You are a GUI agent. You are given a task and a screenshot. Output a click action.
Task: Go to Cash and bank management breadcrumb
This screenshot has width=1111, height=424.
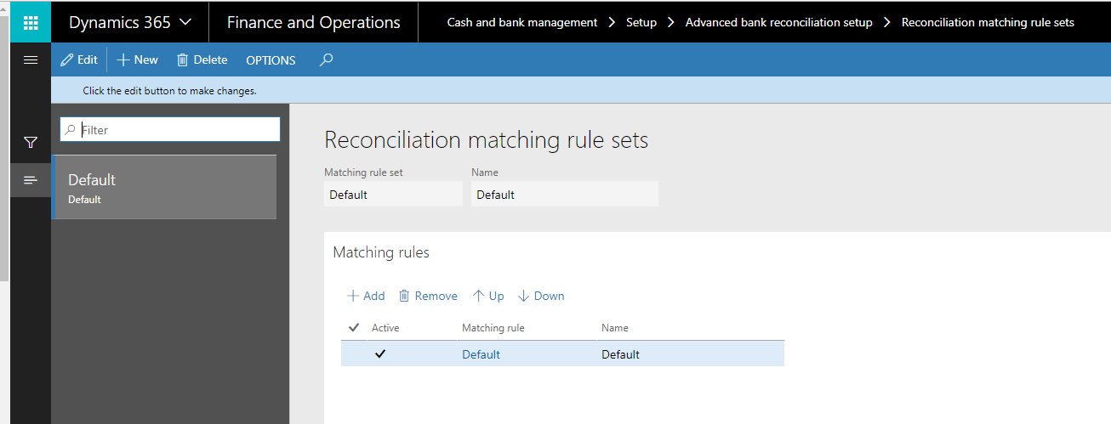(521, 23)
